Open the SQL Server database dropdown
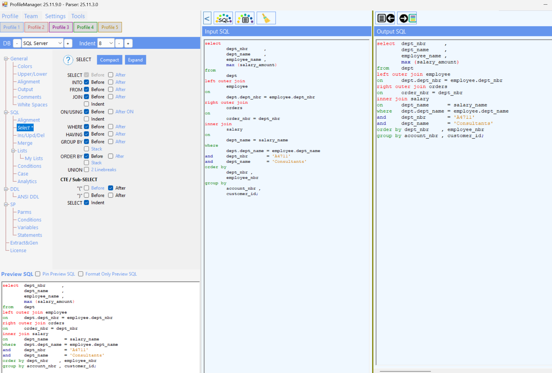The height and width of the screenshot is (373, 552). click(x=42, y=43)
